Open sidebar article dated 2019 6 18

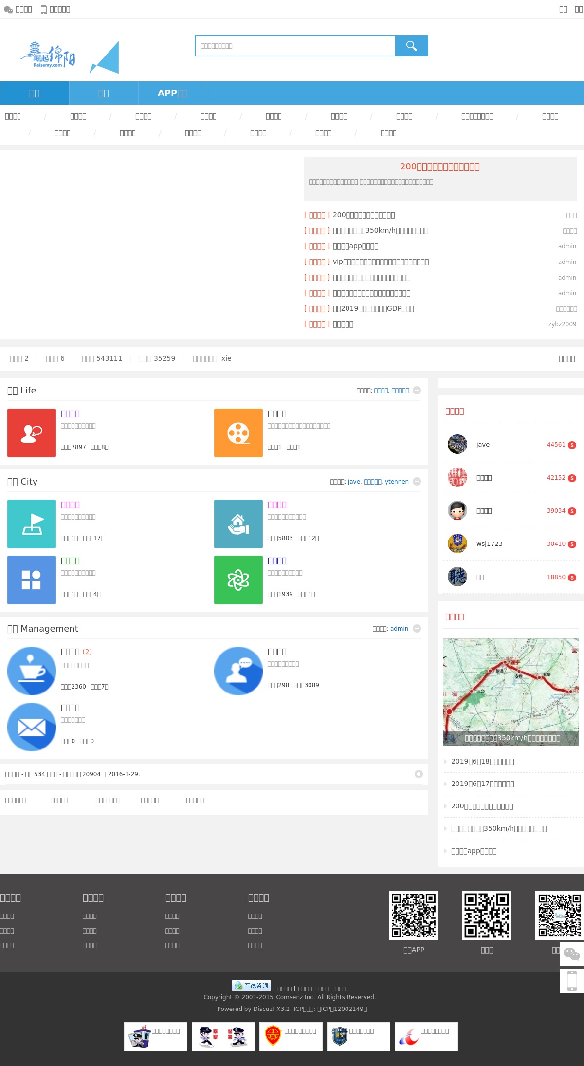482,761
